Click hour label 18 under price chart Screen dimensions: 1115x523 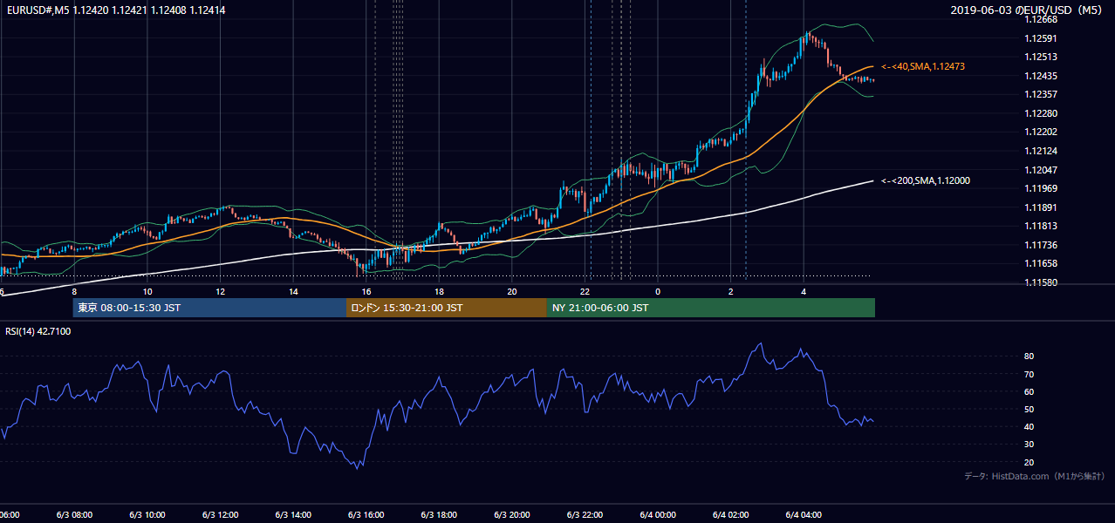pos(440,291)
